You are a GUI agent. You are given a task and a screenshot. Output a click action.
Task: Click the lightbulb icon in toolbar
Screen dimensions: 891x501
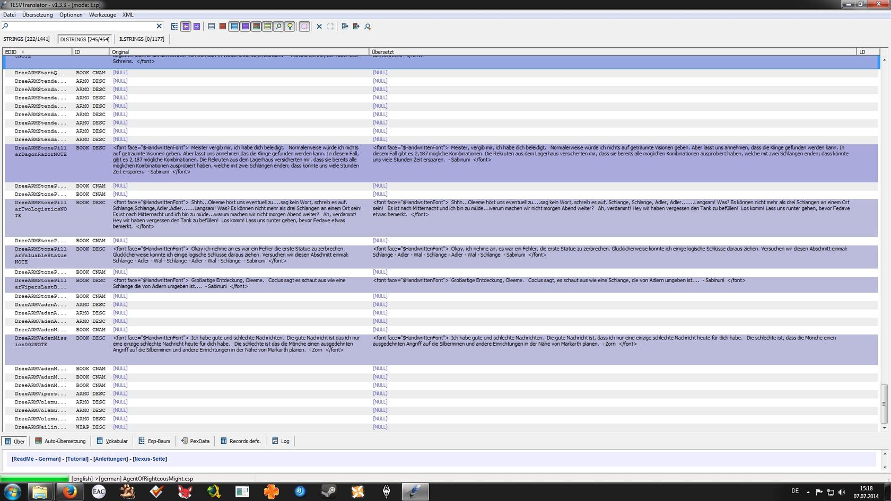290,27
